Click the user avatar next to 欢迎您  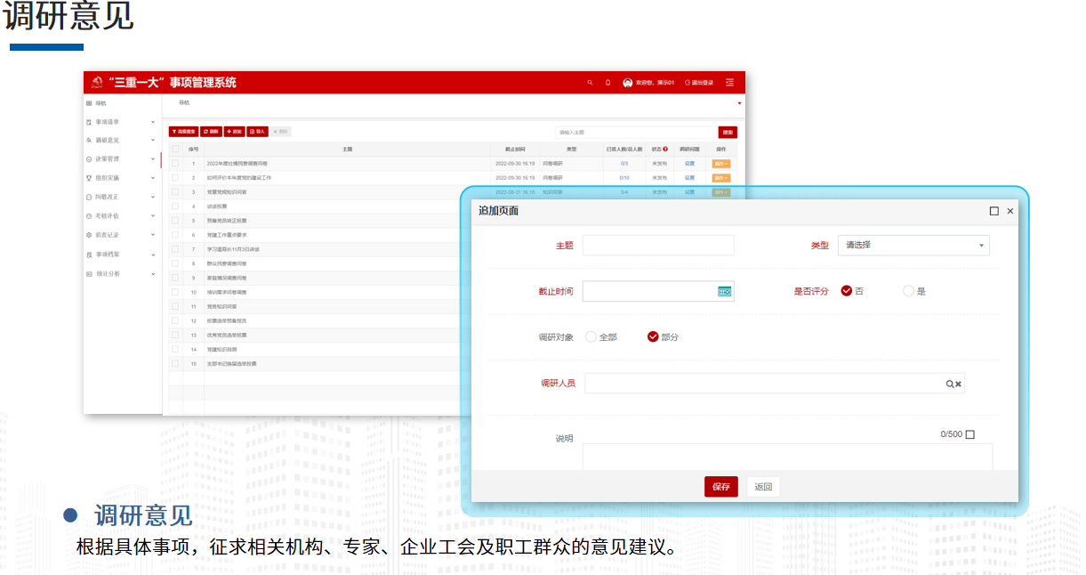(628, 83)
